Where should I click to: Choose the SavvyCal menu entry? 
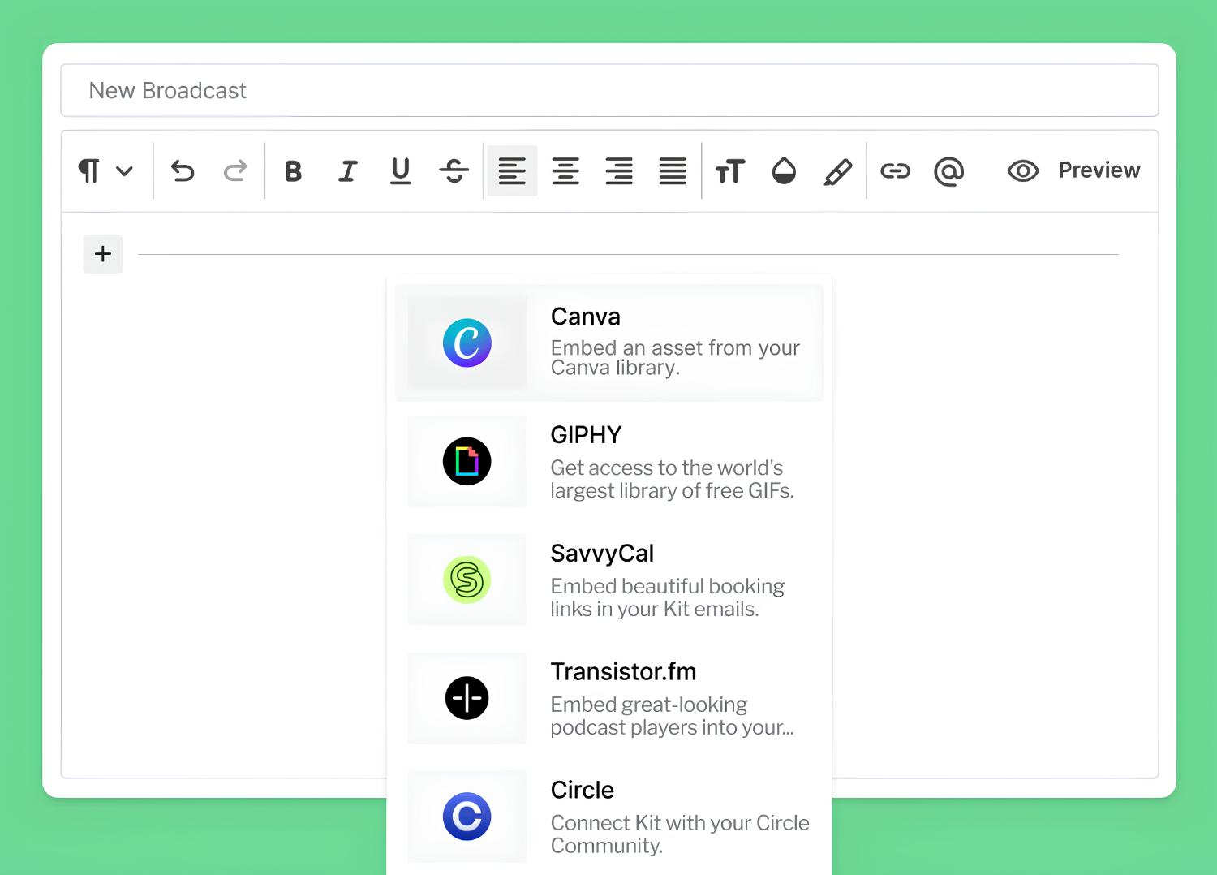point(609,580)
